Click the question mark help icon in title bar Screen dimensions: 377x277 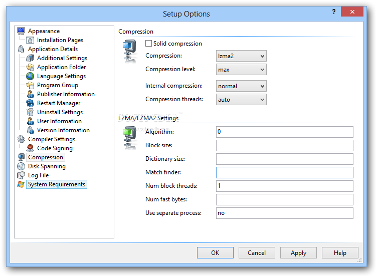pyautogui.click(x=334, y=12)
